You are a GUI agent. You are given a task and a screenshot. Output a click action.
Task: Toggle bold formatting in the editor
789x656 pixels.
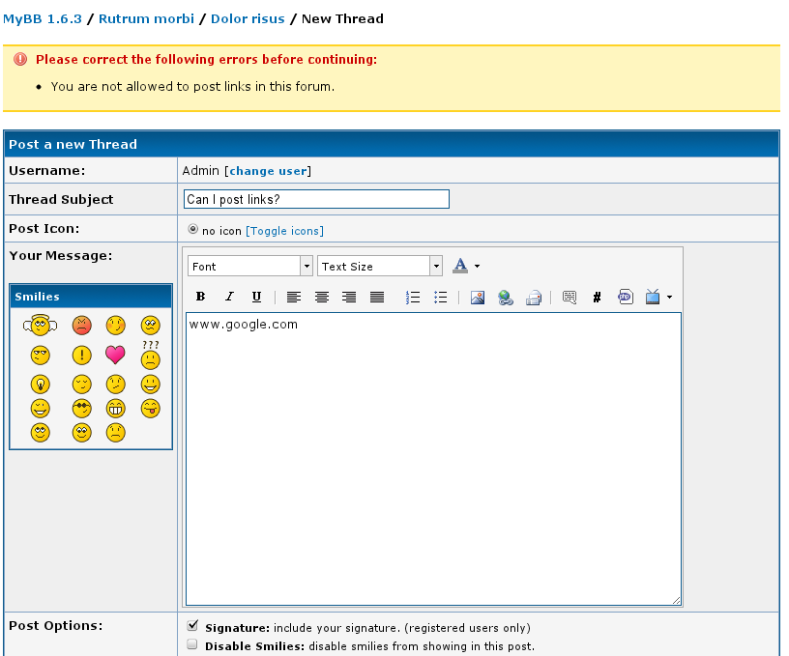tap(201, 298)
